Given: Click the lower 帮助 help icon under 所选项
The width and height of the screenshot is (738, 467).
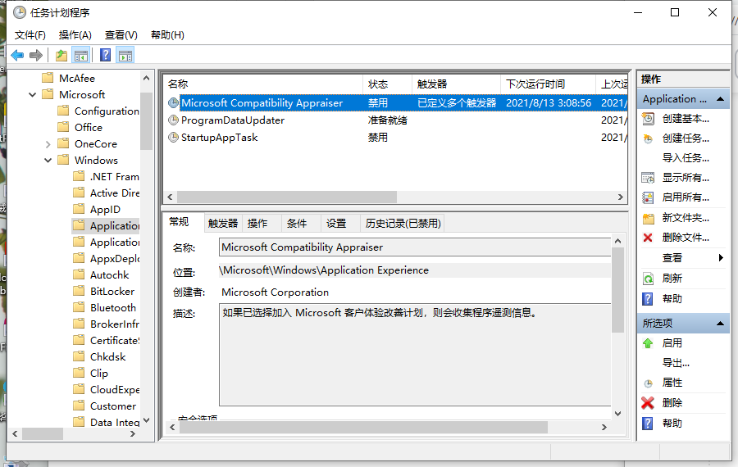Looking at the screenshot, I should coord(648,424).
